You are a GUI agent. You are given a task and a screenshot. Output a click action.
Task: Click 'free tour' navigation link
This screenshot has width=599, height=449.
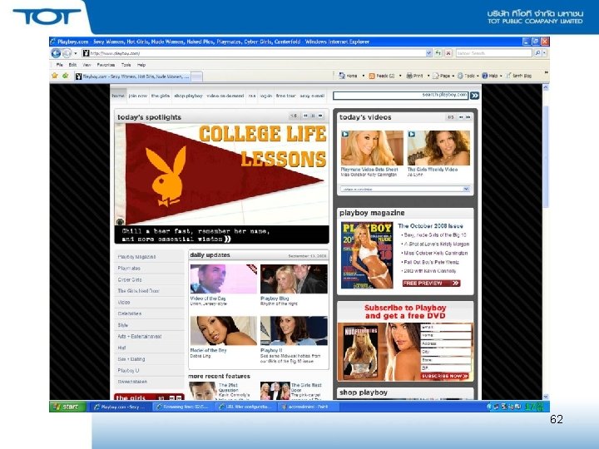click(285, 96)
